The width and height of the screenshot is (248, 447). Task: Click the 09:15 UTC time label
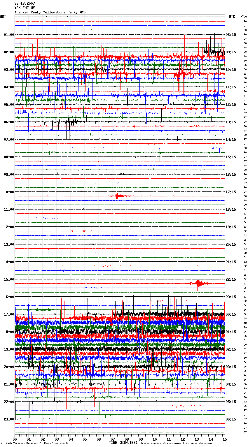[231, 52]
